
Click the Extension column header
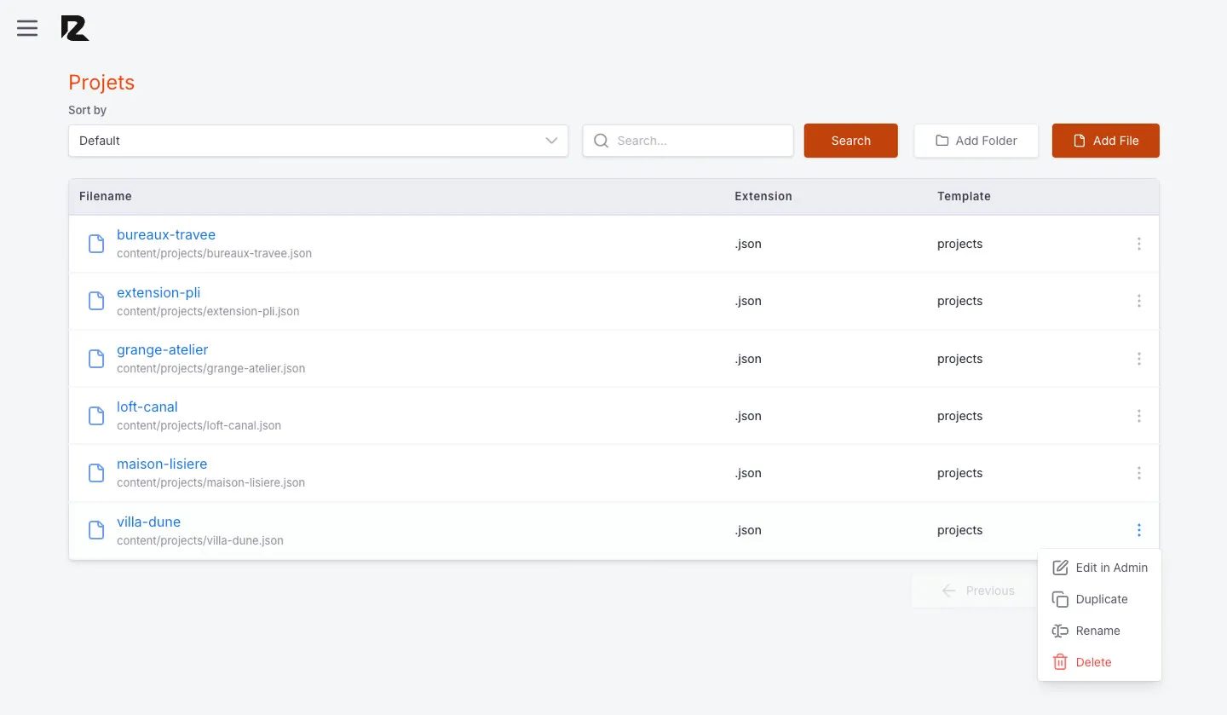pos(763,196)
